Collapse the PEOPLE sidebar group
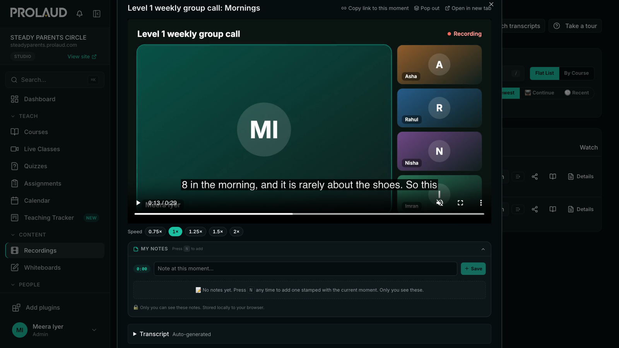Image resolution: width=619 pixels, height=348 pixels. pos(25,285)
